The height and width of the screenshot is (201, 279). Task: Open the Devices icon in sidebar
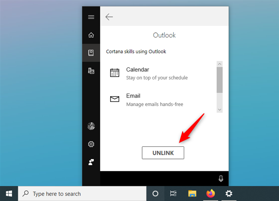tap(91, 71)
